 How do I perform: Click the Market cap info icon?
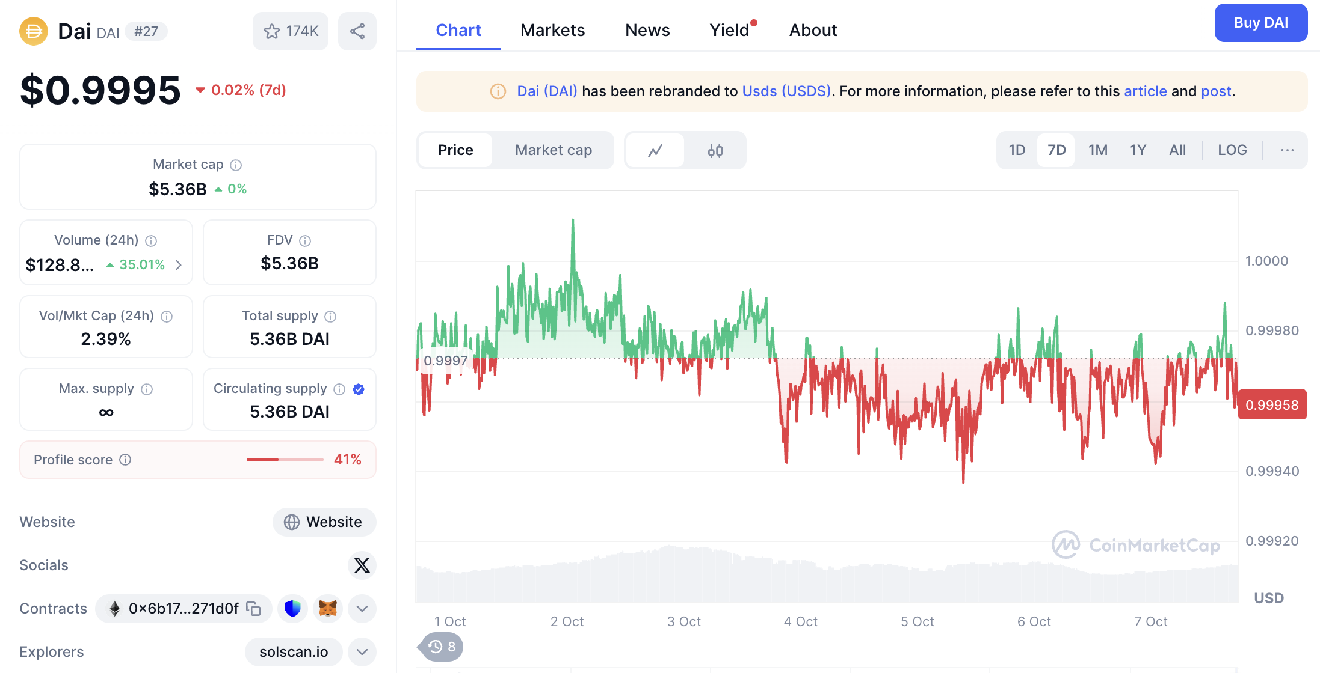(x=236, y=165)
